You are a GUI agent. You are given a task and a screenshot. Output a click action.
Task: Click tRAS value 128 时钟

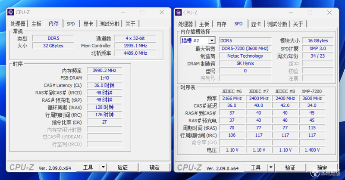coord(104,108)
